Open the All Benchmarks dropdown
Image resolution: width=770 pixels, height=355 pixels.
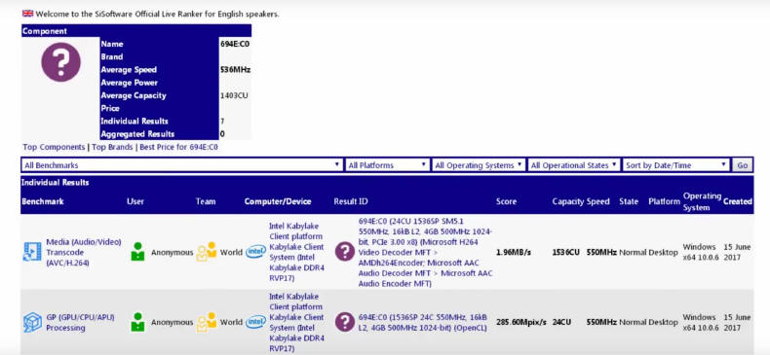click(181, 165)
